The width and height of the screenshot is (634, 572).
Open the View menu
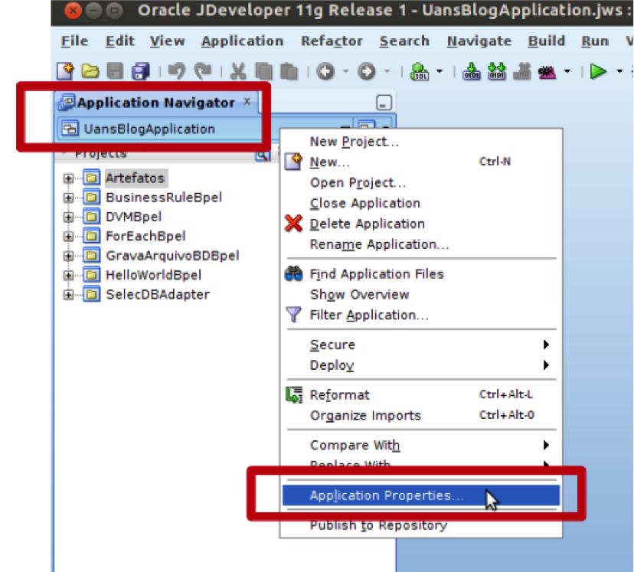167,41
